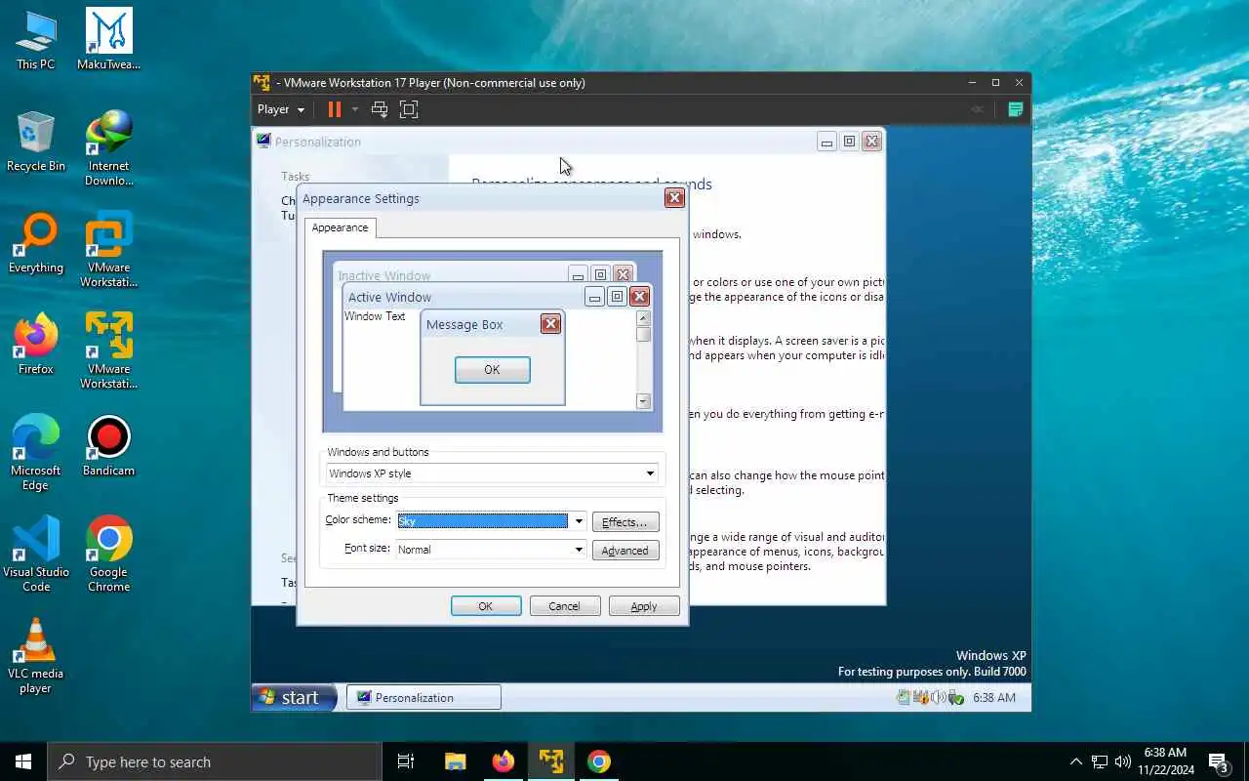
Task: Open the Effects... button
Action: (625, 522)
